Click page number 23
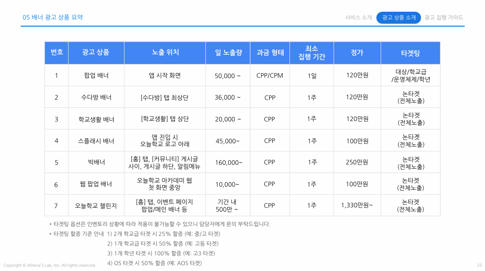This screenshot has height=271, width=485. point(479,266)
